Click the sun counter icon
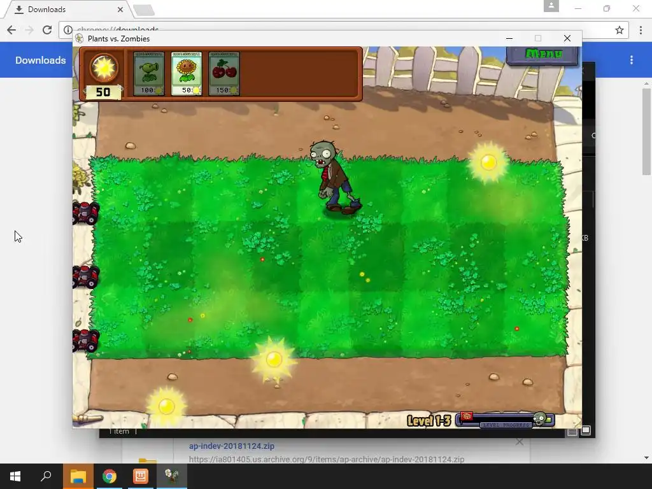652x489 pixels. (x=104, y=67)
